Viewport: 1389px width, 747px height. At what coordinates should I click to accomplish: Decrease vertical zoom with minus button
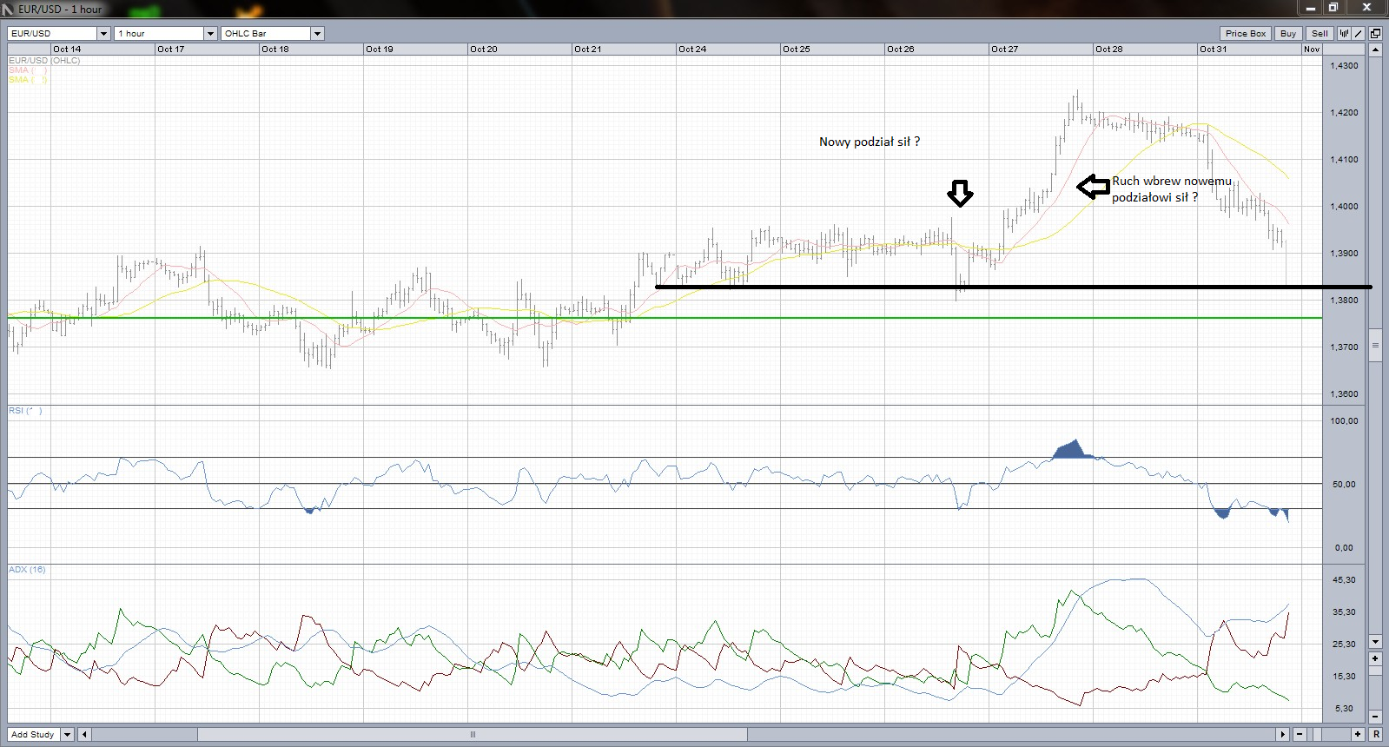(1375, 717)
